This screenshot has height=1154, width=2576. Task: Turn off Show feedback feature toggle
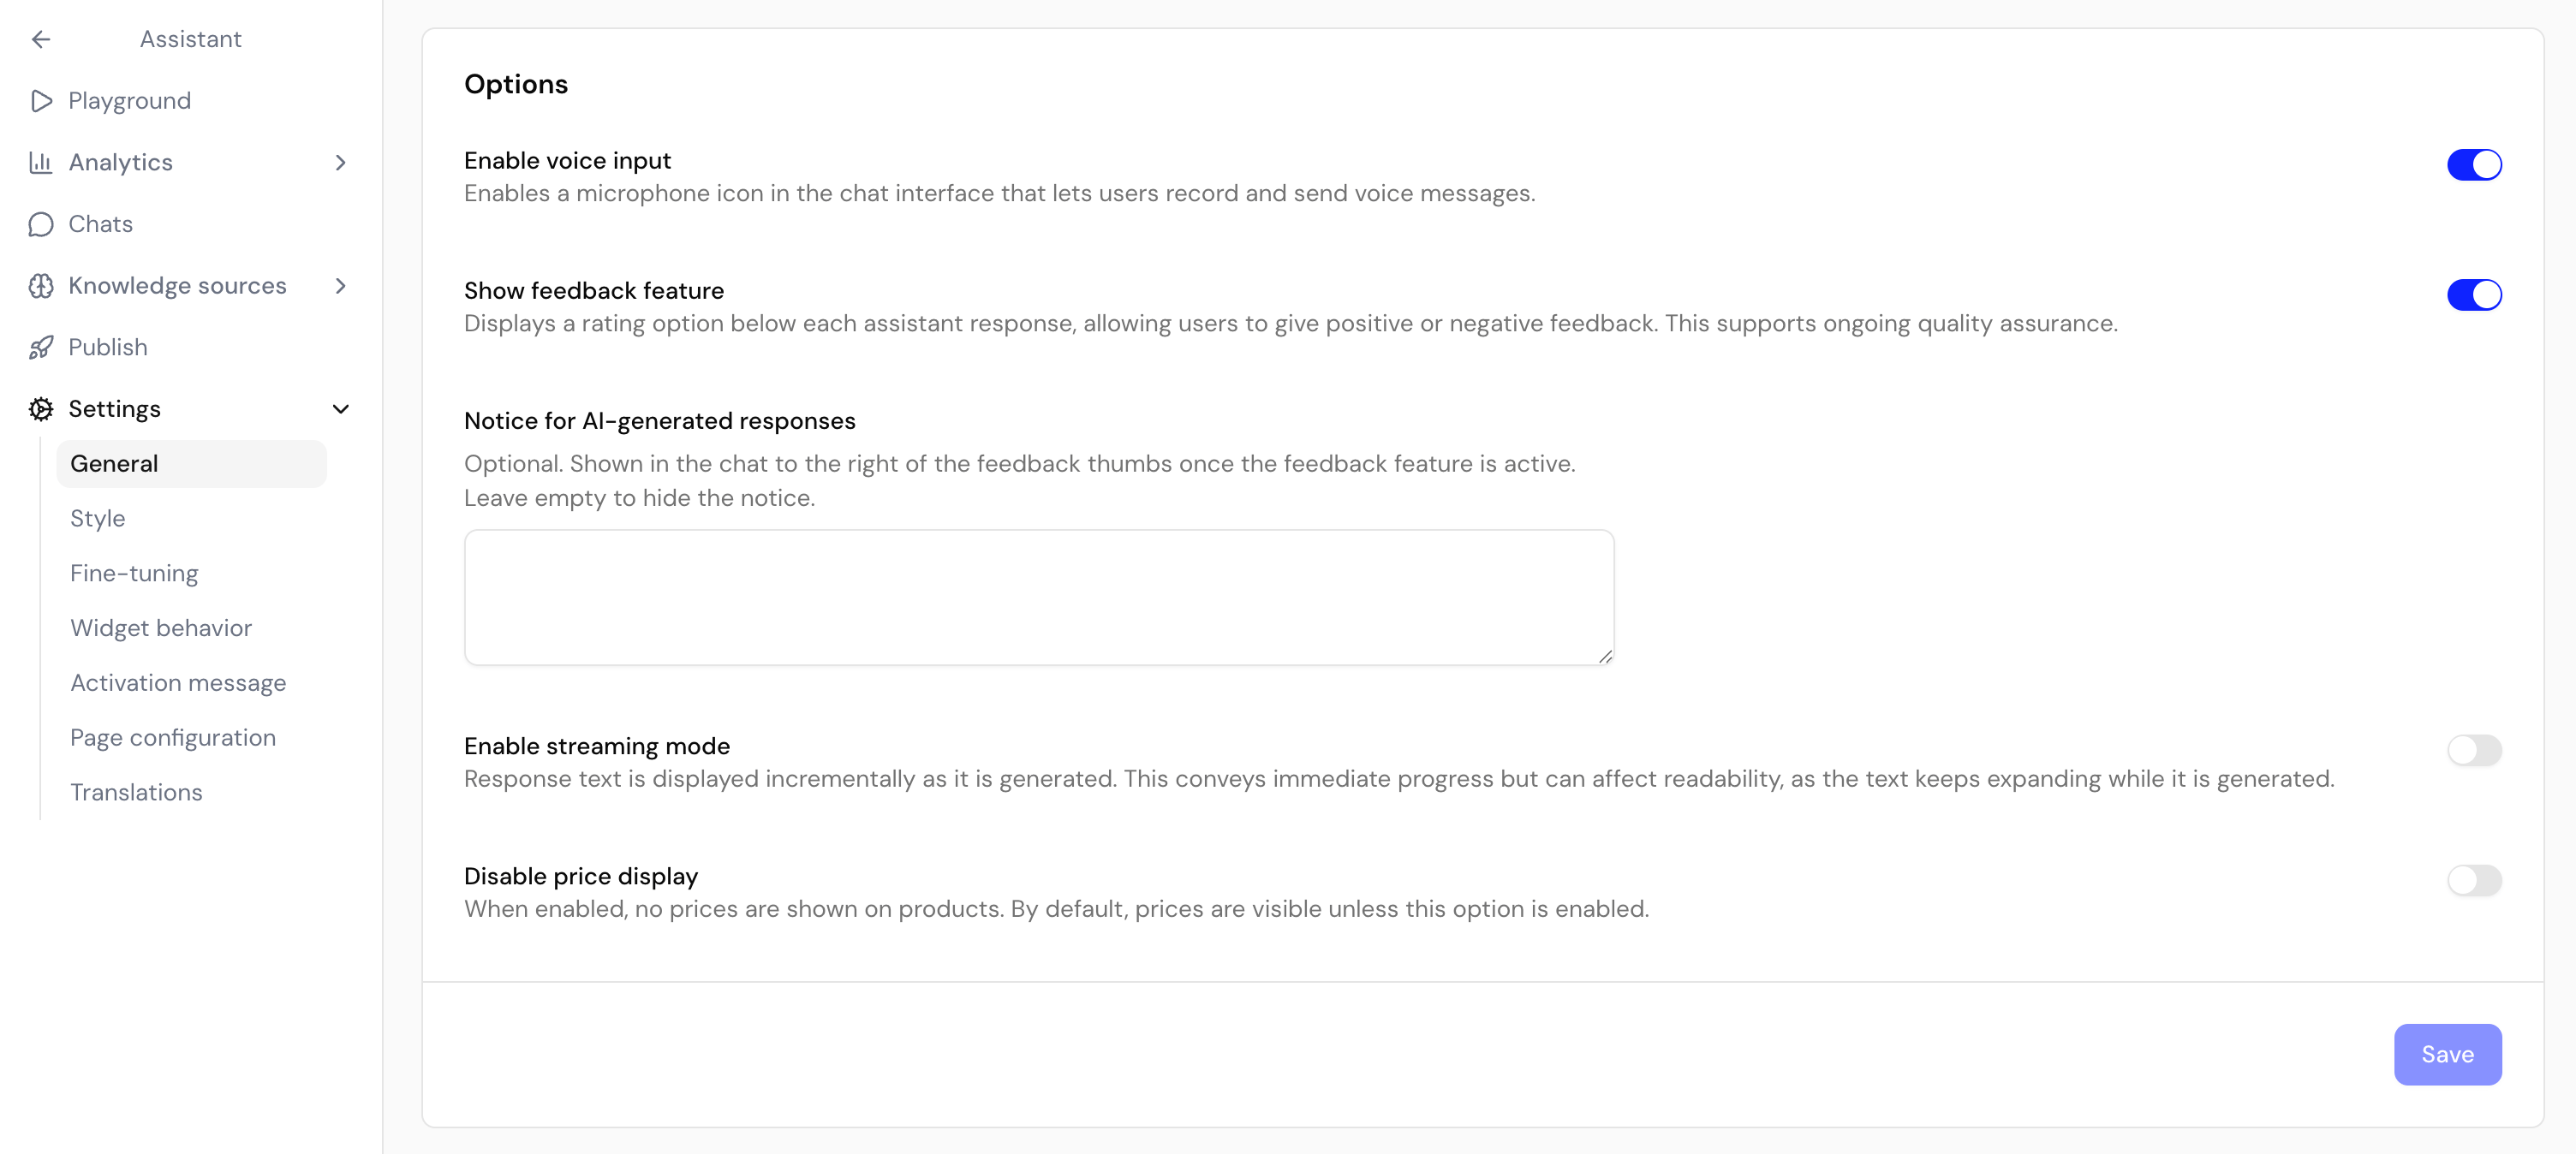[x=2474, y=295]
